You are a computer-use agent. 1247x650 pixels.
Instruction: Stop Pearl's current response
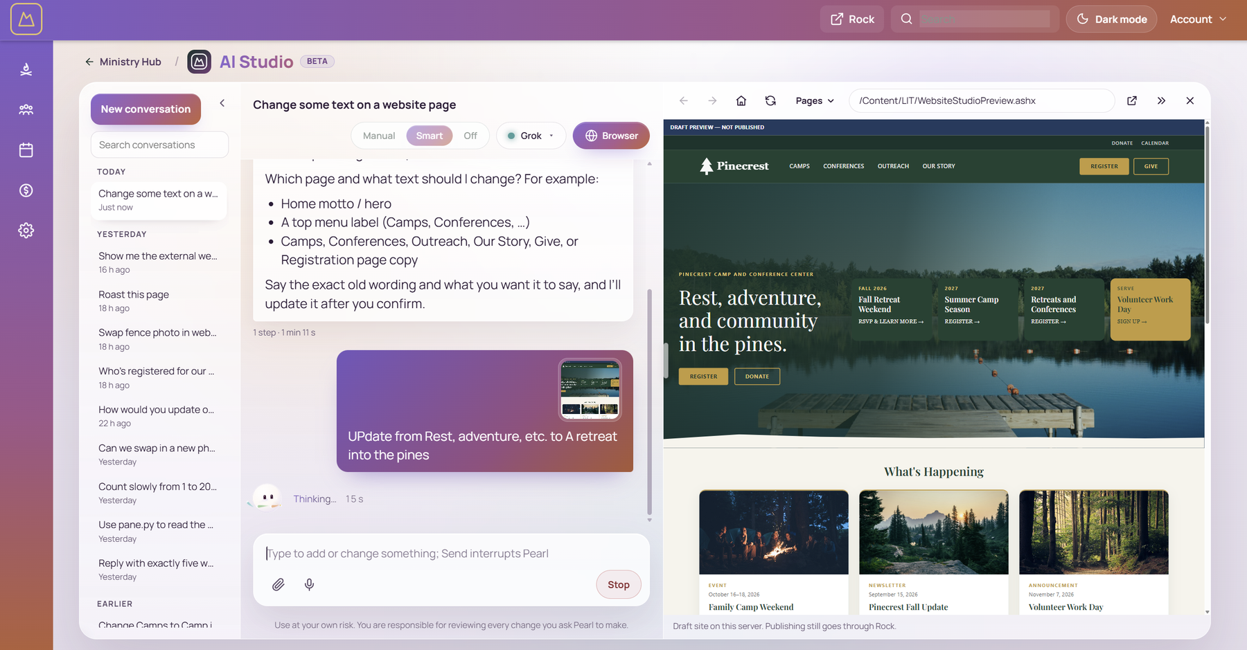click(x=619, y=585)
